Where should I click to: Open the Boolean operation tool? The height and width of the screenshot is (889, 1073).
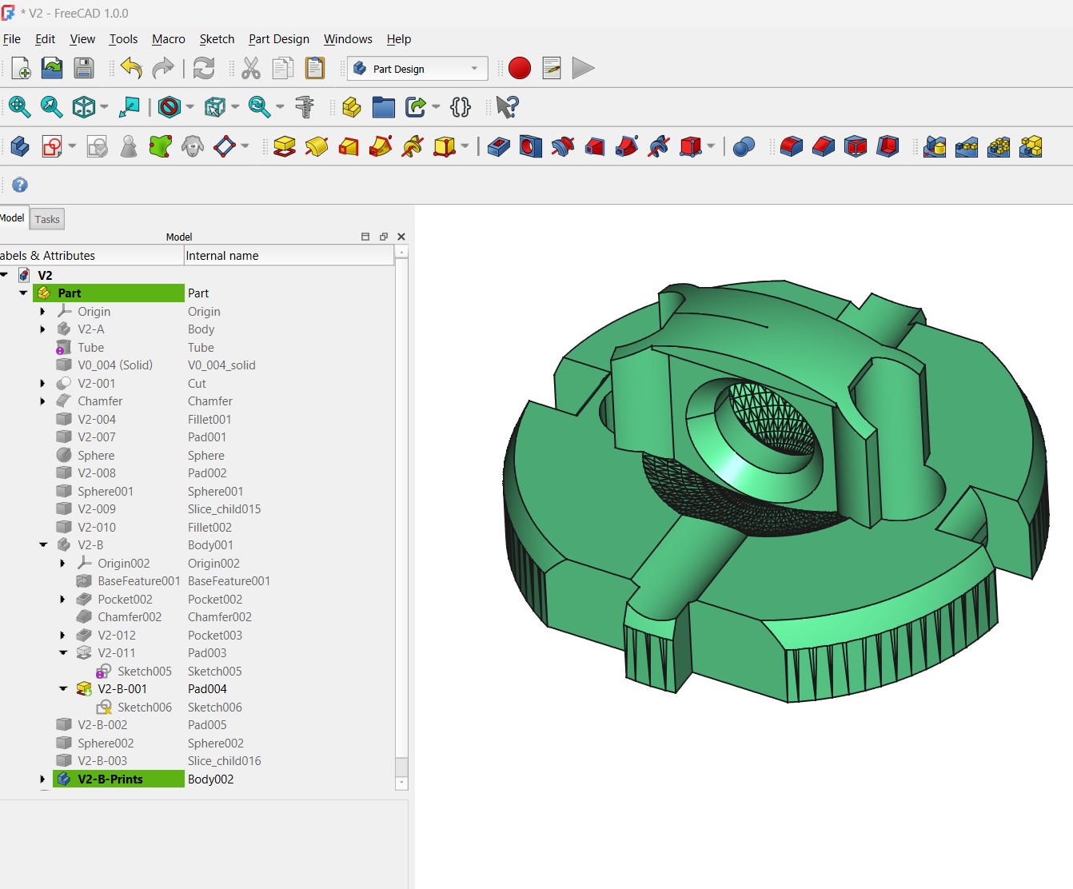(x=744, y=147)
